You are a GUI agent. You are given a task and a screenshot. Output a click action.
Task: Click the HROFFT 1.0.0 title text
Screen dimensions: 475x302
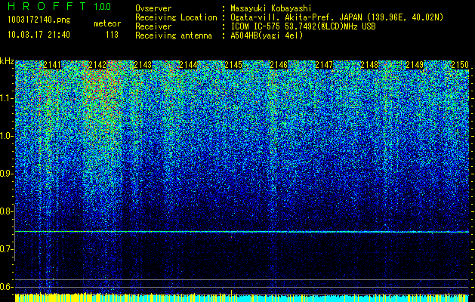[x=60, y=6]
